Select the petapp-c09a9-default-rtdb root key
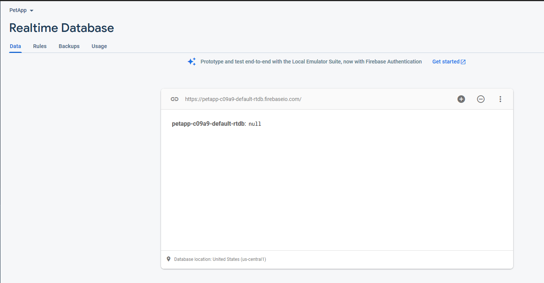Viewport: 544px width, 283px height. point(208,124)
